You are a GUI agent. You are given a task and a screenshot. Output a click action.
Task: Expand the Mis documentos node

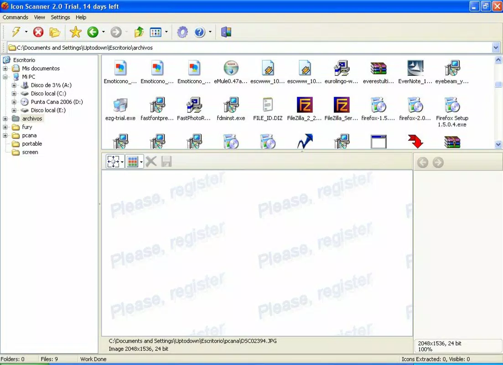(x=5, y=68)
